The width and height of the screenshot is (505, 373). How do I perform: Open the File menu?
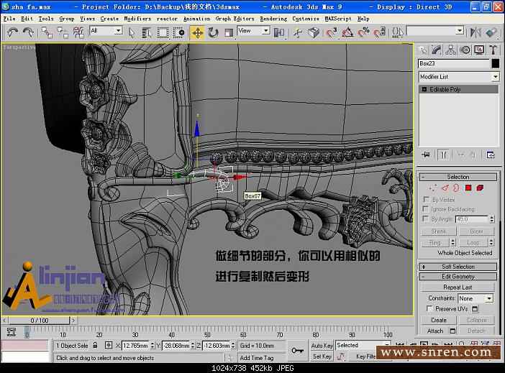tap(9, 19)
